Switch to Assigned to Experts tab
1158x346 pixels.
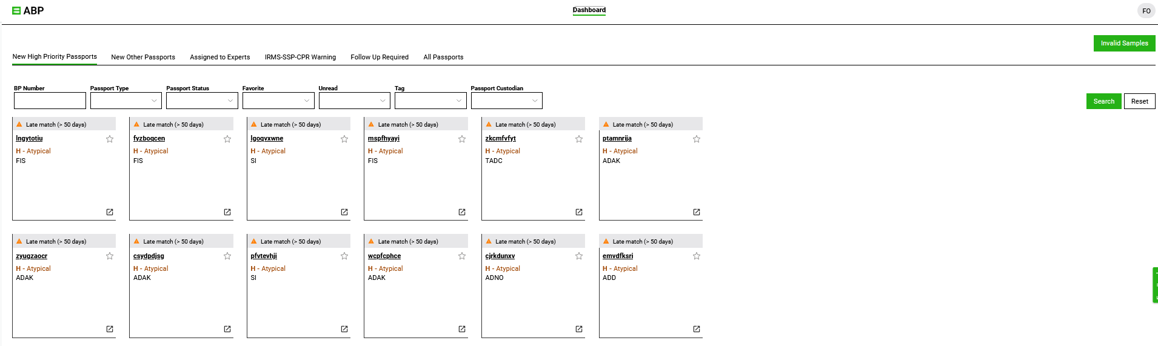(x=220, y=57)
